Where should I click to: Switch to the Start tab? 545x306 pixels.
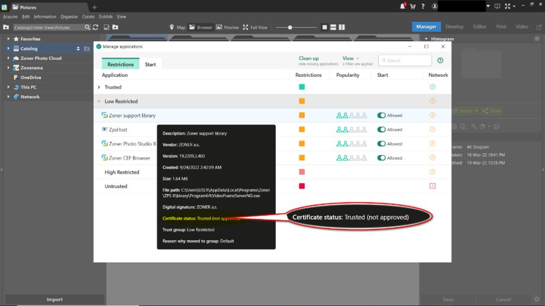pos(150,64)
